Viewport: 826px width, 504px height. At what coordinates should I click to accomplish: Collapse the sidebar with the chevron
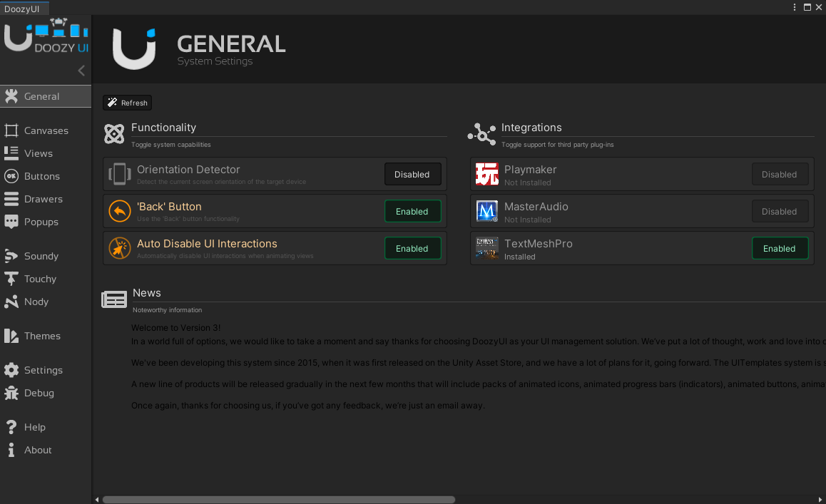point(81,71)
